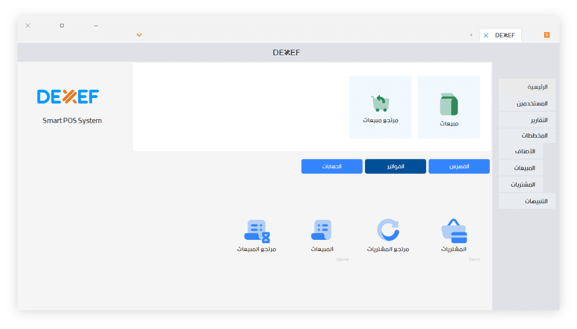This screenshot has width=577, height=329.
Task: Switch to the DEXEF tab at the top
Action: point(503,35)
